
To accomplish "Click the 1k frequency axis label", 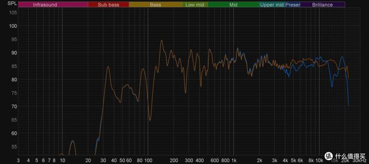I will (x=234, y=160).
